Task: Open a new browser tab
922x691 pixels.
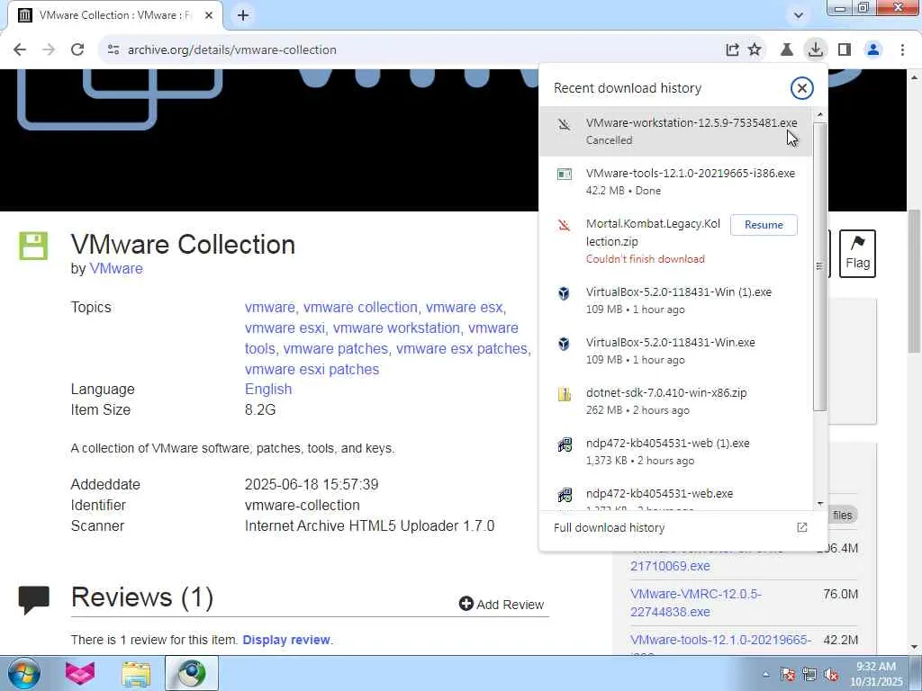Action: click(243, 16)
